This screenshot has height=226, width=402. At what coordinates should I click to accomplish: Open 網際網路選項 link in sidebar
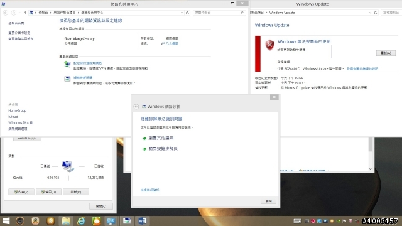(18, 129)
